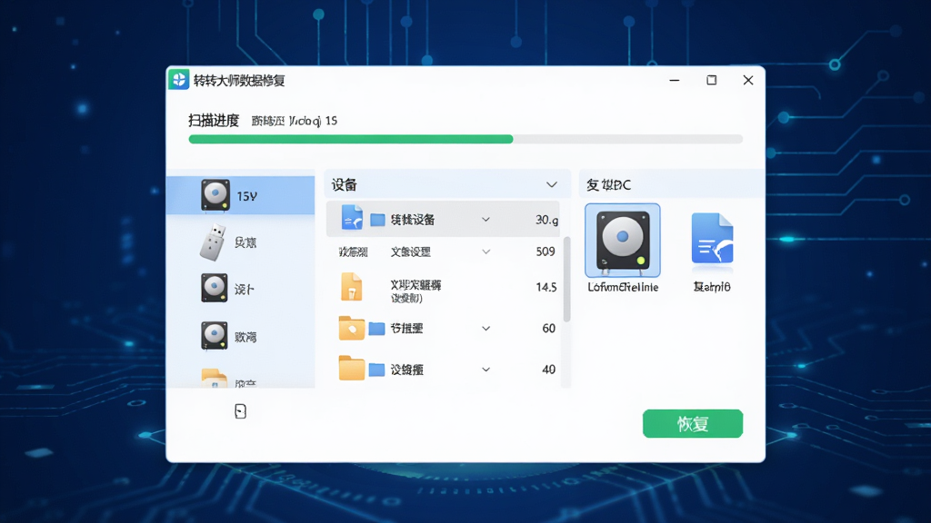Screen dimensions: 931x523
Task: Maximize the data recovery window
Action: click(x=711, y=80)
